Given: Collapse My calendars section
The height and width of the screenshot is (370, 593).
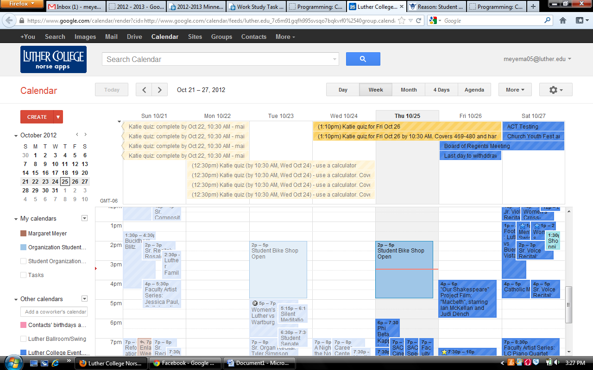Looking at the screenshot, I should [16, 219].
